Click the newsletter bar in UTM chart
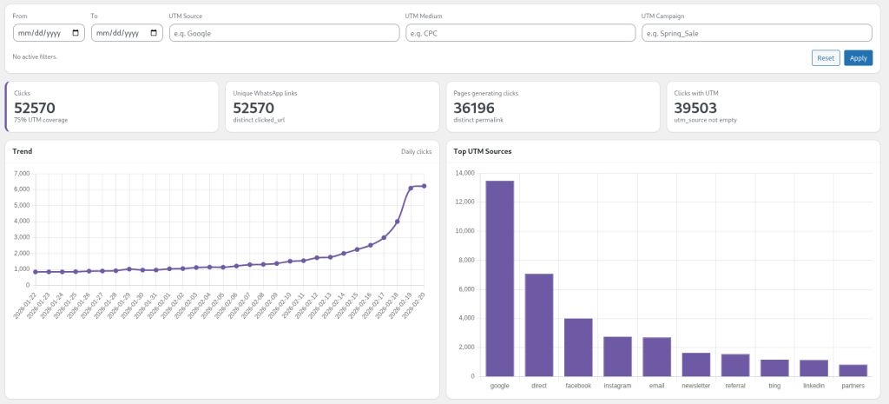 point(696,364)
